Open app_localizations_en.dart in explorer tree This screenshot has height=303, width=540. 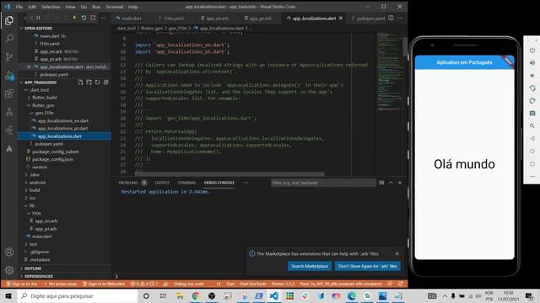coord(63,121)
